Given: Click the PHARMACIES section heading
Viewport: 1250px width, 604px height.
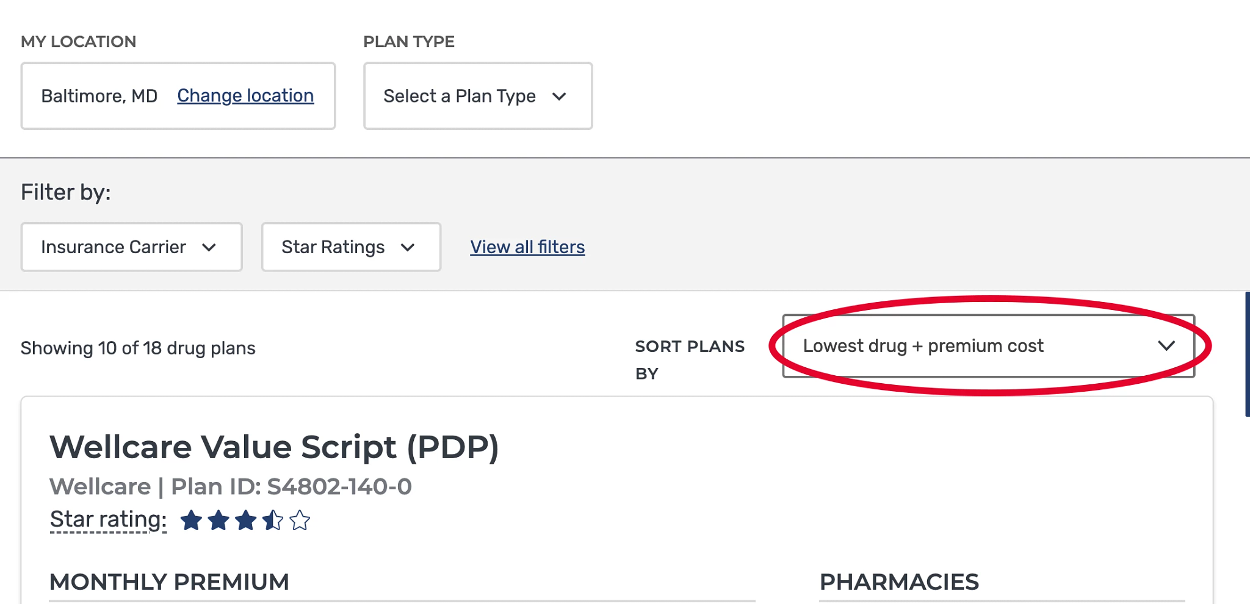Looking at the screenshot, I should pyautogui.click(x=899, y=582).
